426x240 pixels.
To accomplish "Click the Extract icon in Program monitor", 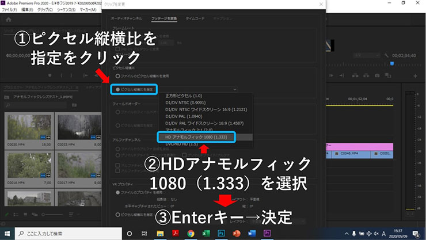I will click(x=366, y=75).
